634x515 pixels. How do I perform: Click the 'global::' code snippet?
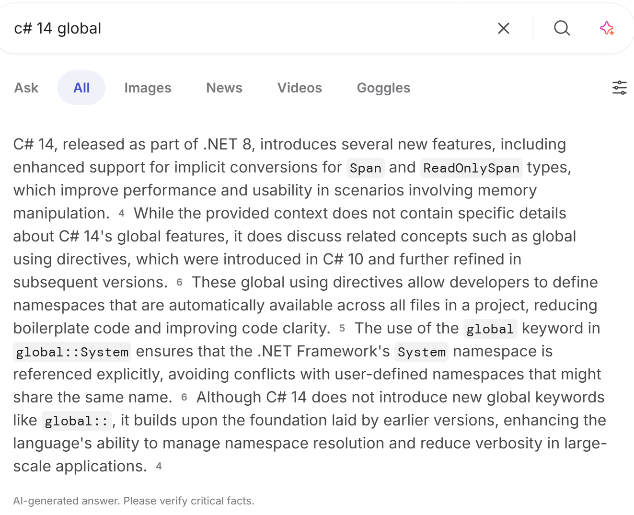77,421
